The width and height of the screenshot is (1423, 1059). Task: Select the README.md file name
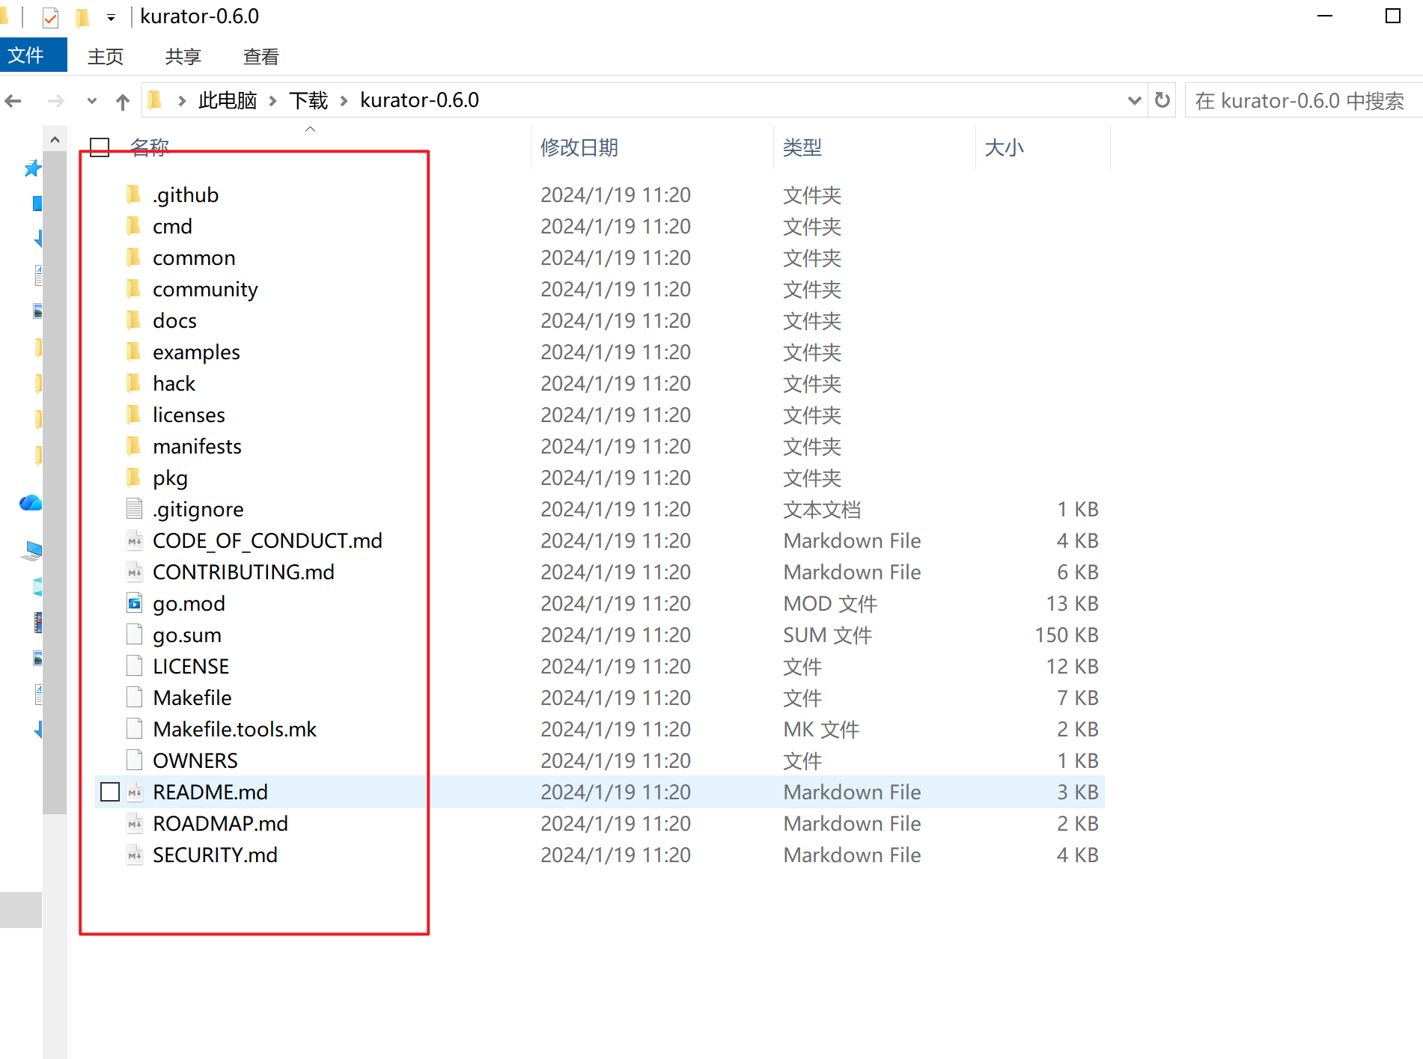pos(210,792)
